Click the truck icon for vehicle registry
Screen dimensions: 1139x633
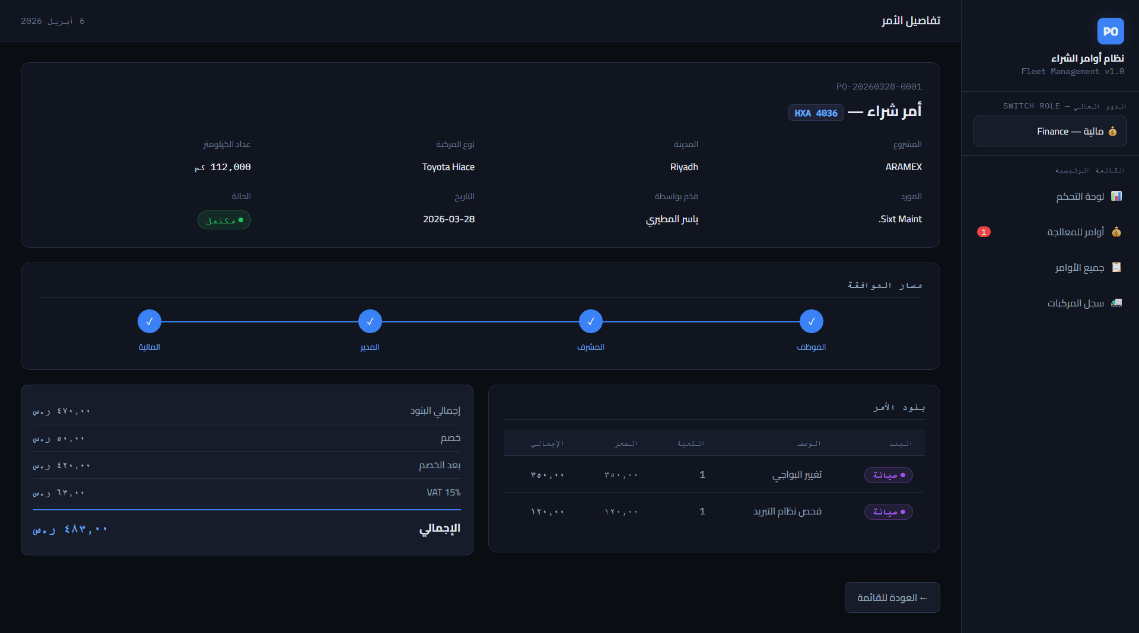pos(1116,303)
